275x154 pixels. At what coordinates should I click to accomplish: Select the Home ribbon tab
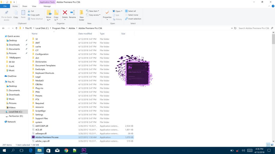click(15, 6)
